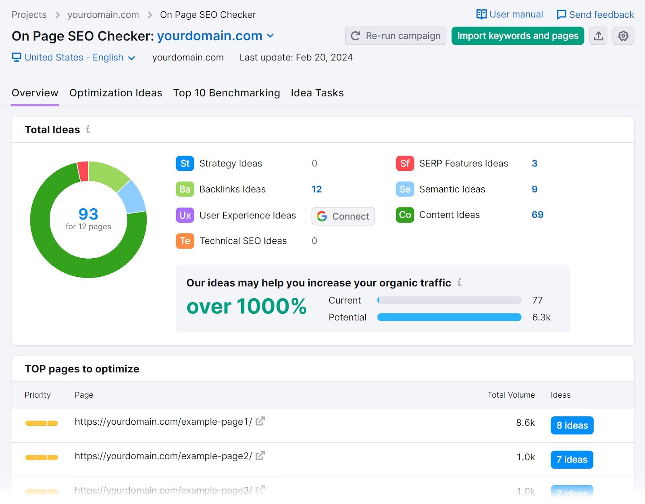Click the Co Content Ideas icon
The image size is (645, 504).
(405, 215)
